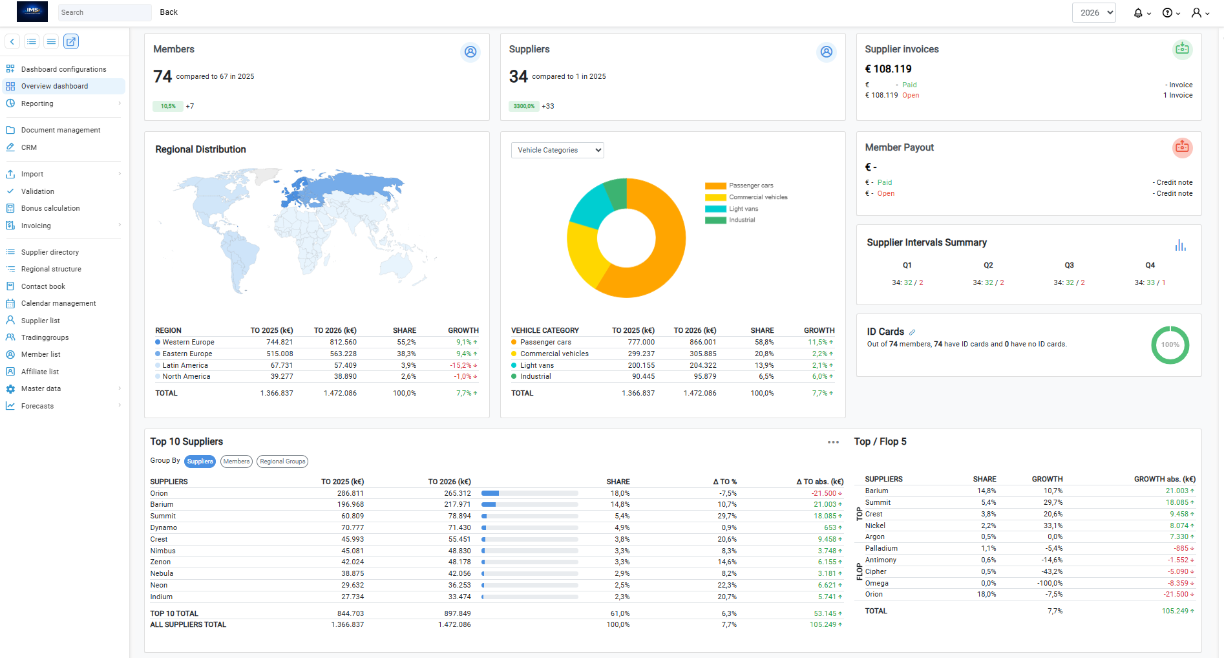Click the IMS logo in the header

point(32,12)
